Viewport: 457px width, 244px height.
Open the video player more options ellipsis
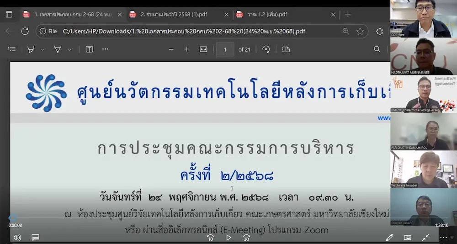(443, 238)
